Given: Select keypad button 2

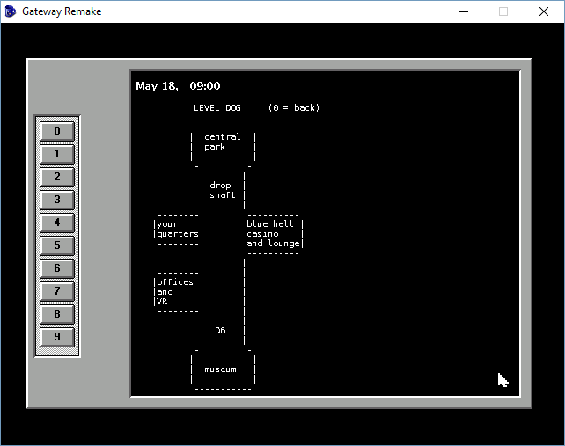Looking at the screenshot, I should (57, 177).
